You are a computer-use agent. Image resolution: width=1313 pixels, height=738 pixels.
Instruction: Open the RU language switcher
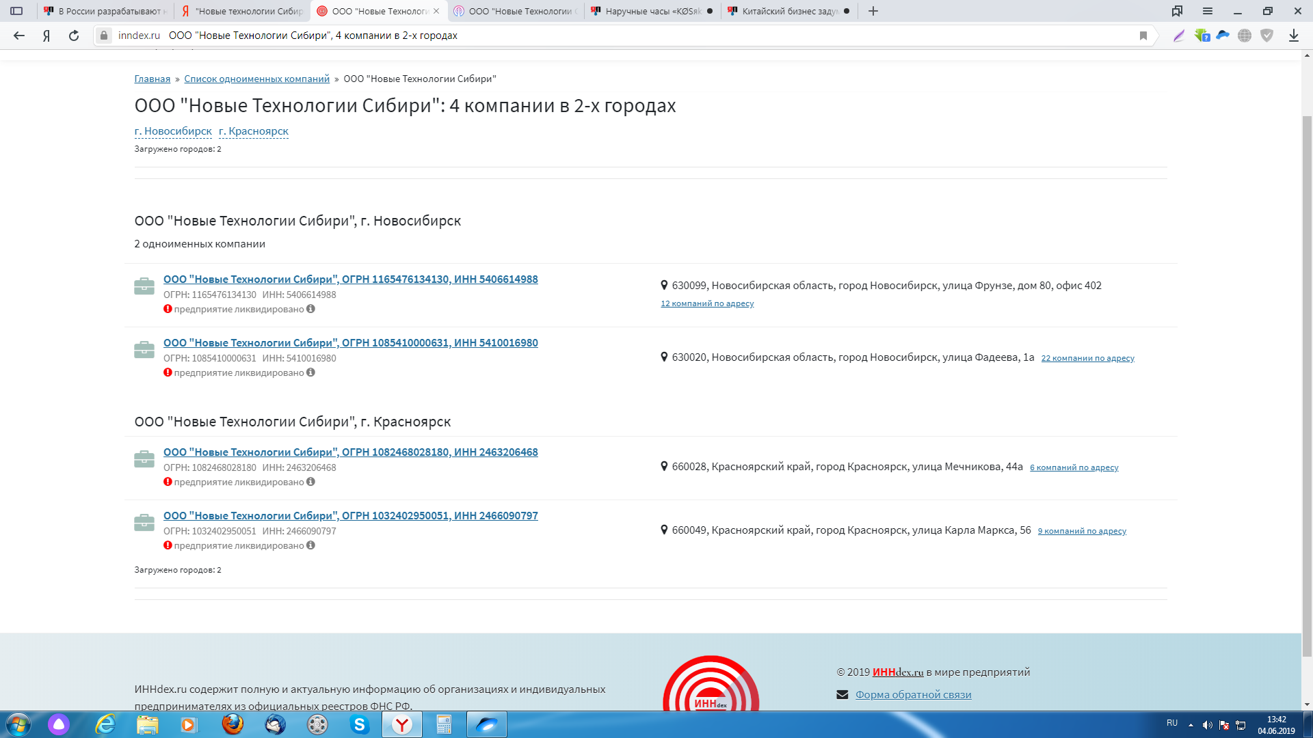[x=1172, y=723]
